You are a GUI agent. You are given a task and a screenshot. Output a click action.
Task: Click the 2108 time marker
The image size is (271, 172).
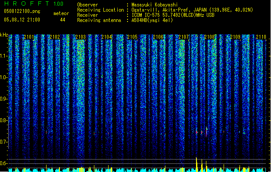click(x=209, y=37)
